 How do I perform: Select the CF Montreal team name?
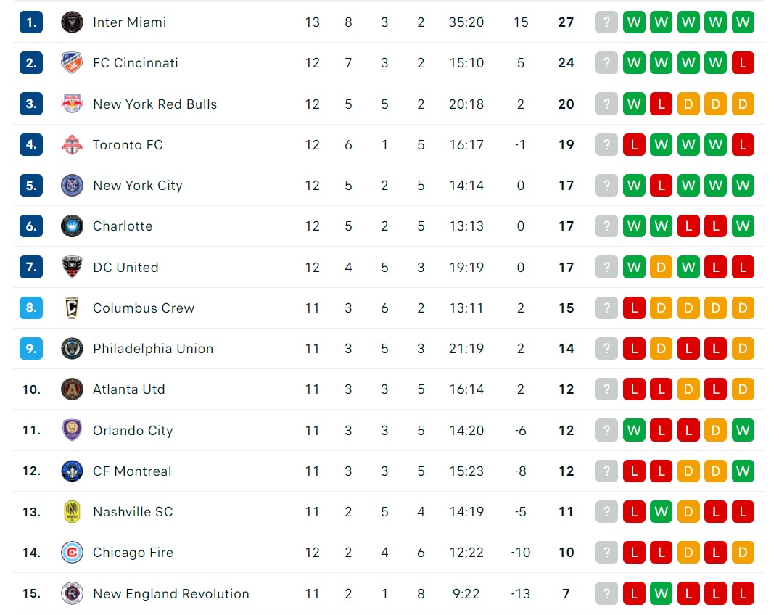coord(132,471)
